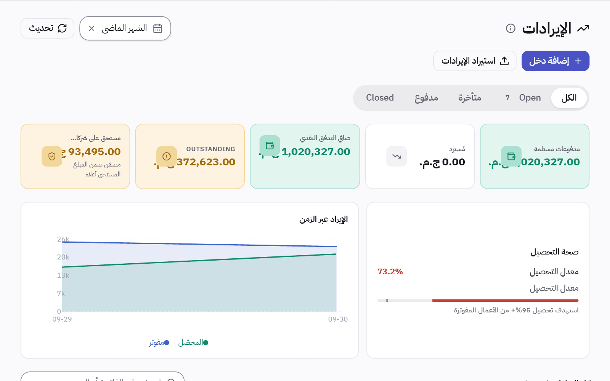Click the upload icon on the استيراد الإيرادات button
The height and width of the screenshot is (381, 610).
click(504, 61)
